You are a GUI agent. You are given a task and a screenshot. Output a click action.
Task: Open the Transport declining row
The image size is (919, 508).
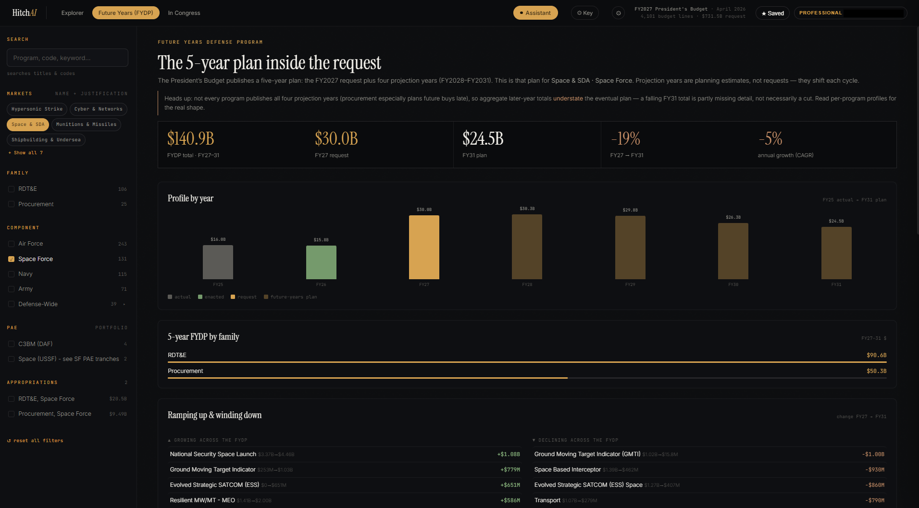coord(709,500)
